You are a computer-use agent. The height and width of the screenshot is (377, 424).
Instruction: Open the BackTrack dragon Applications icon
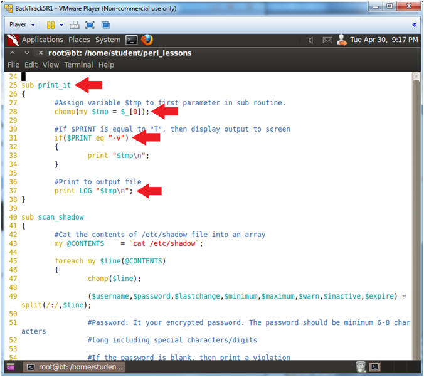pos(13,40)
